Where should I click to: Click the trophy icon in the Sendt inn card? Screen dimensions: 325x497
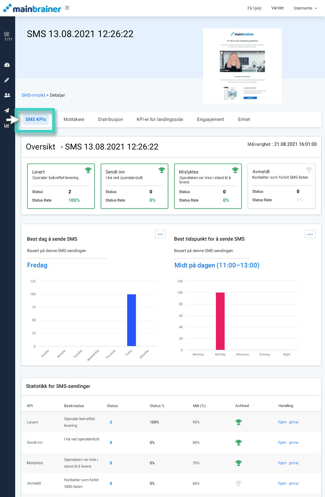[162, 170]
